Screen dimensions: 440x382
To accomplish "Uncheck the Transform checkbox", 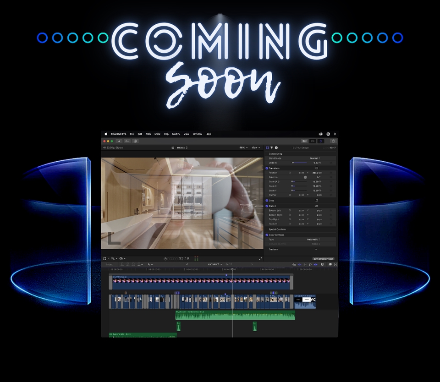I will pos(267,168).
